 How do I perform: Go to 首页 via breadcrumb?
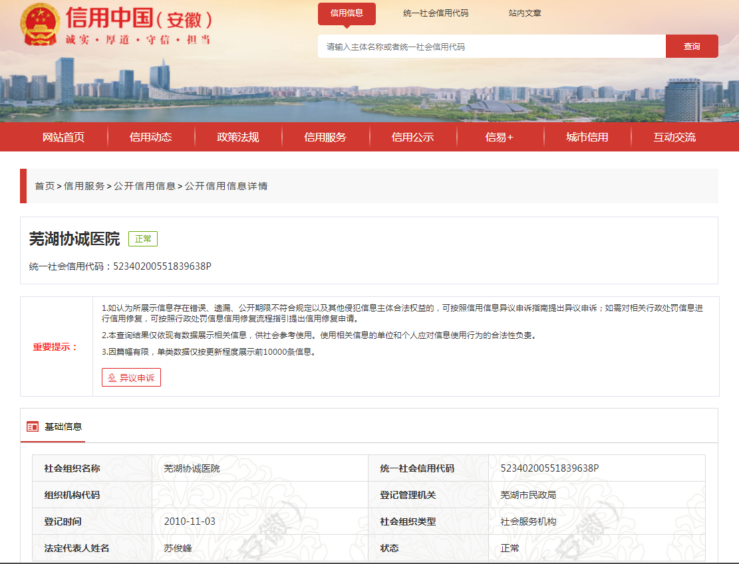pyautogui.click(x=45, y=186)
